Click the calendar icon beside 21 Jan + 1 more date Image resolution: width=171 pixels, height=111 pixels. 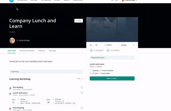coord(91,73)
